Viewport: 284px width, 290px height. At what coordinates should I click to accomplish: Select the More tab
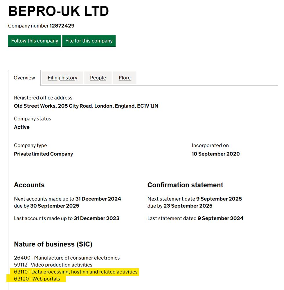[125, 78]
